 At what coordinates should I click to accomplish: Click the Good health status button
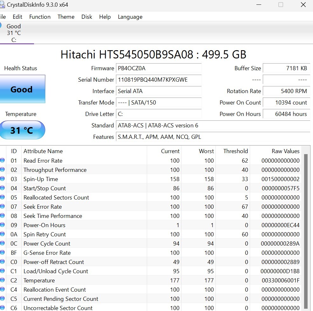pyautogui.click(x=22, y=89)
